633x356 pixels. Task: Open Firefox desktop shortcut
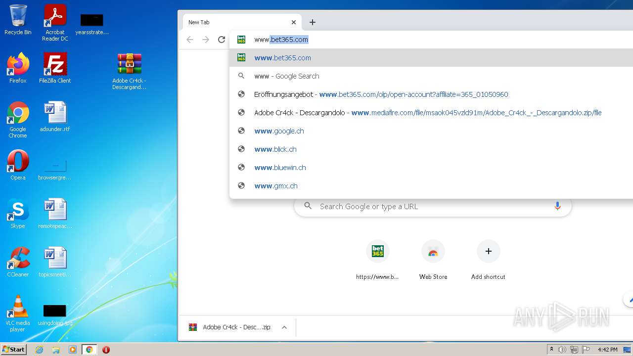[18, 68]
